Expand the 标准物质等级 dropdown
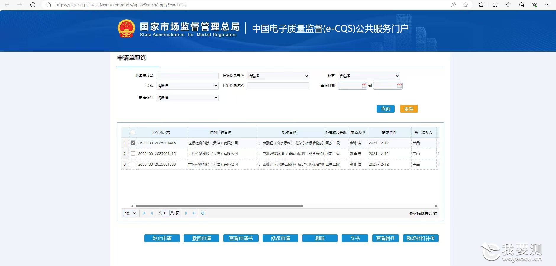Viewport: 556px width, 266px height. coord(278,76)
